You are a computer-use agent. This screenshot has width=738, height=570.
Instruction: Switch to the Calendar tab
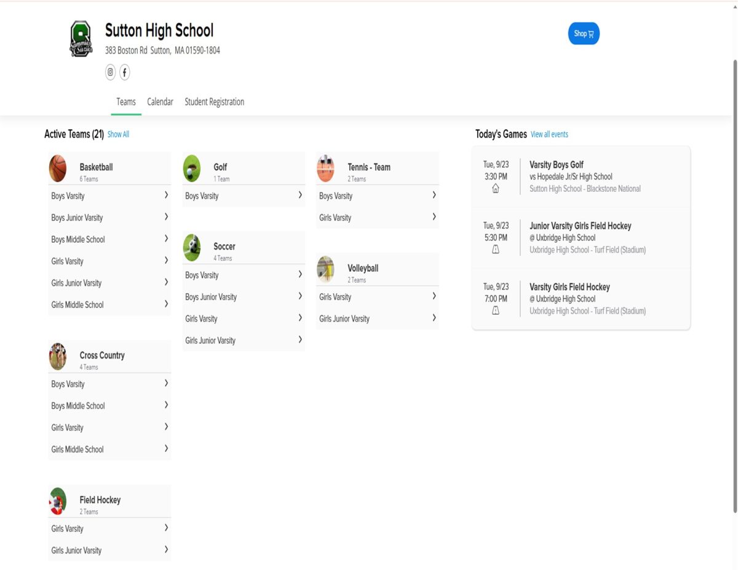pos(160,102)
